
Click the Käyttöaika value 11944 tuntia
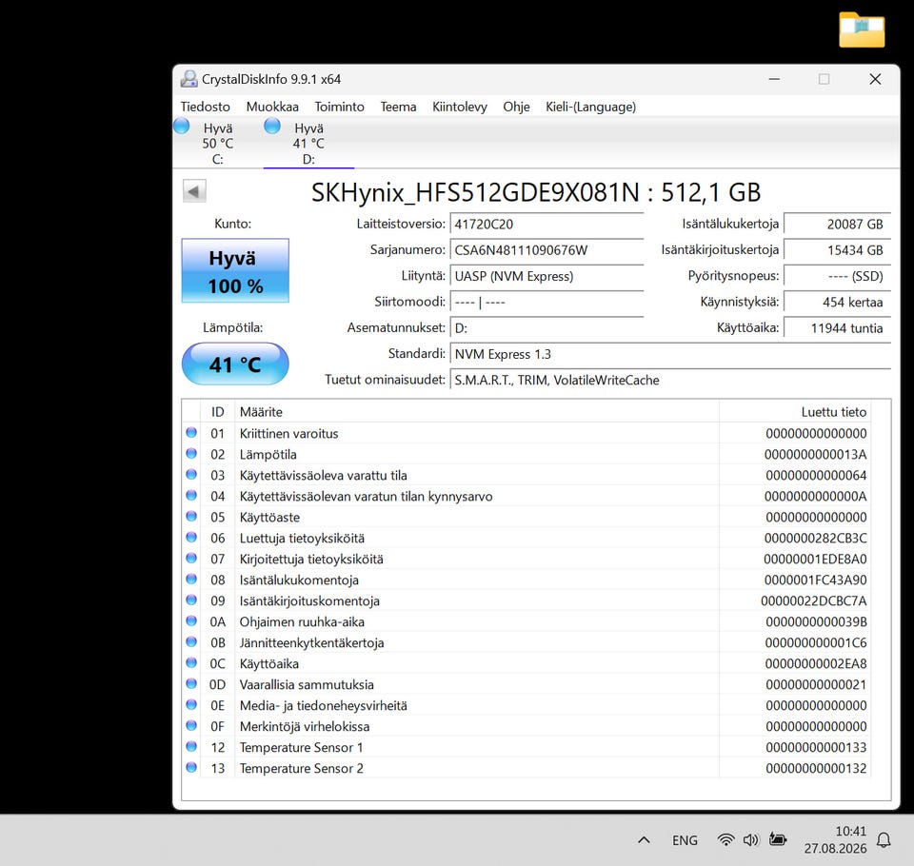point(837,328)
